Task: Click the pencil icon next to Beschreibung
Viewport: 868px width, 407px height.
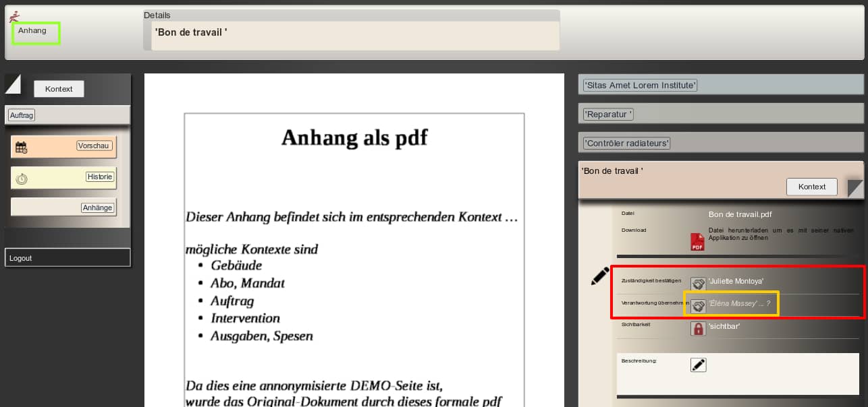Action: coord(698,365)
